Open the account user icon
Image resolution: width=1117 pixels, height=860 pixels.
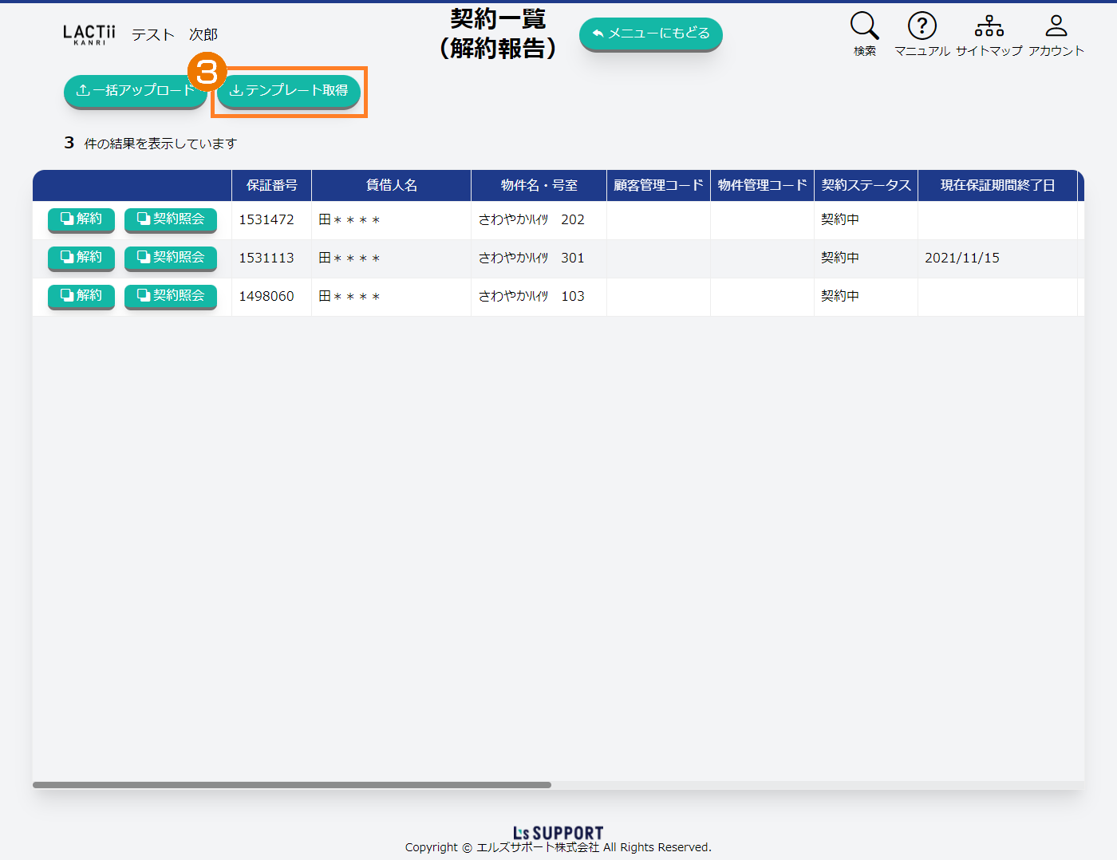[1056, 26]
